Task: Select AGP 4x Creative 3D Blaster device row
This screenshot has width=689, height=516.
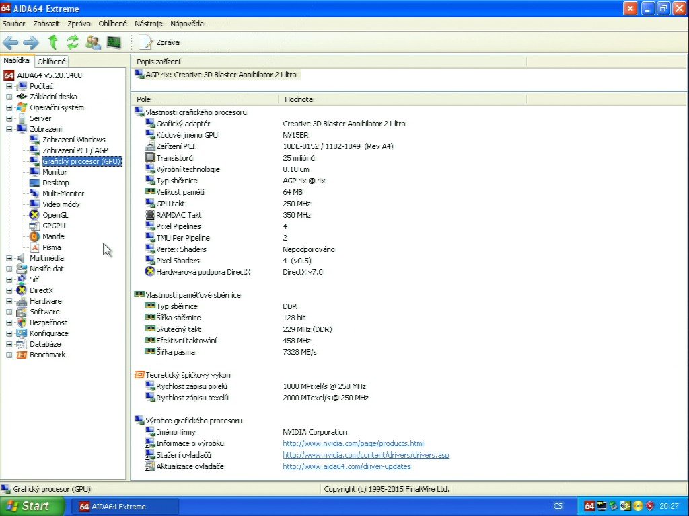Action: tap(216, 75)
